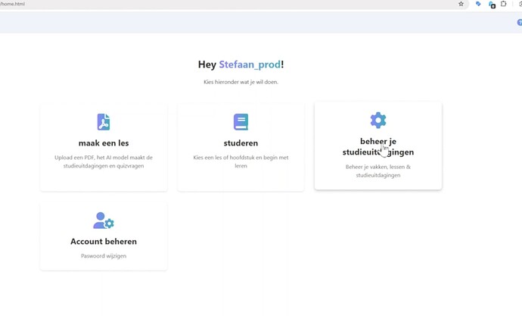This screenshot has height=316, width=522.
Task: Click the 'Upload een PDF, het AI model maakt...' description
Action: tap(104, 161)
